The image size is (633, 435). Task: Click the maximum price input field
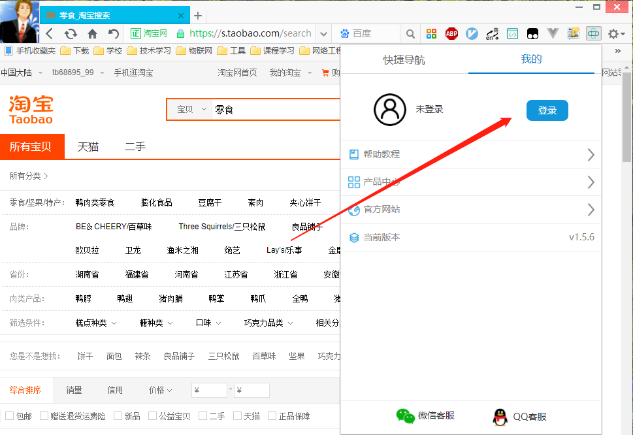(252, 390)
